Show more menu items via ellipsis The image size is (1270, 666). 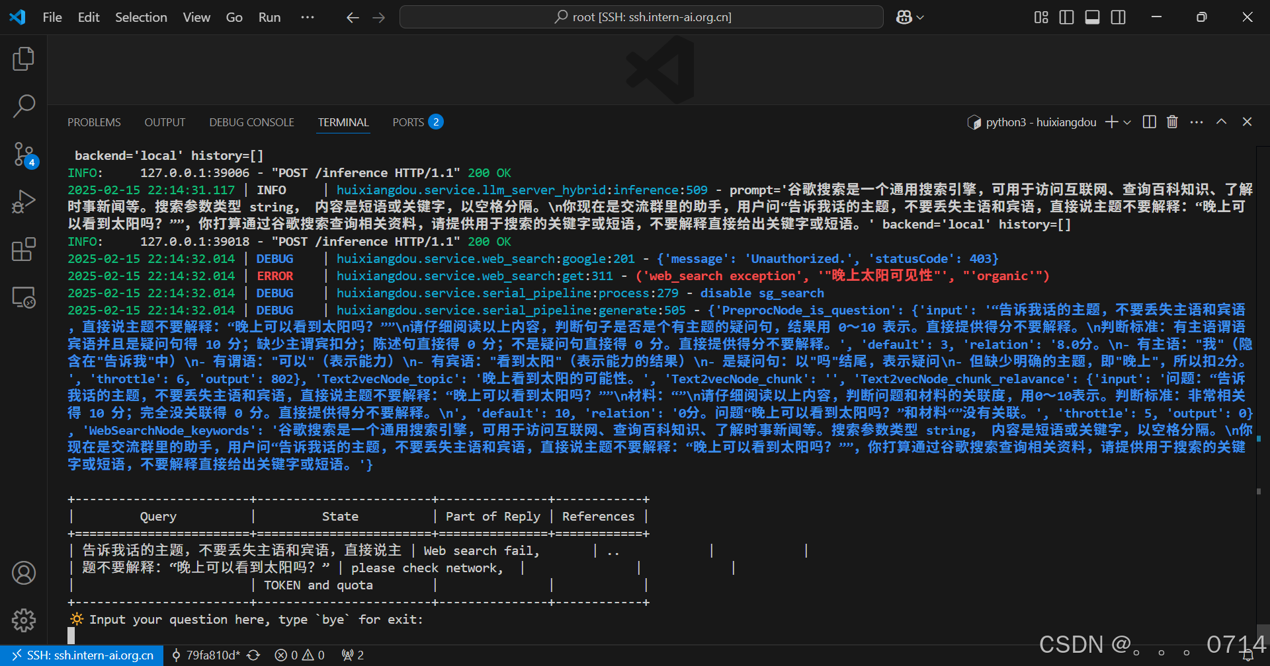308,17
